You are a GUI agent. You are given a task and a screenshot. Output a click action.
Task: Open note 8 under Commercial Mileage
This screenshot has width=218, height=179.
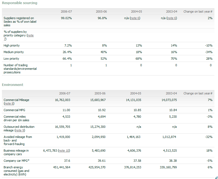9,104
